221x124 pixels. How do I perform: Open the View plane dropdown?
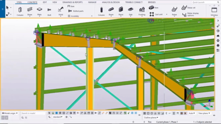click(204, 113)
